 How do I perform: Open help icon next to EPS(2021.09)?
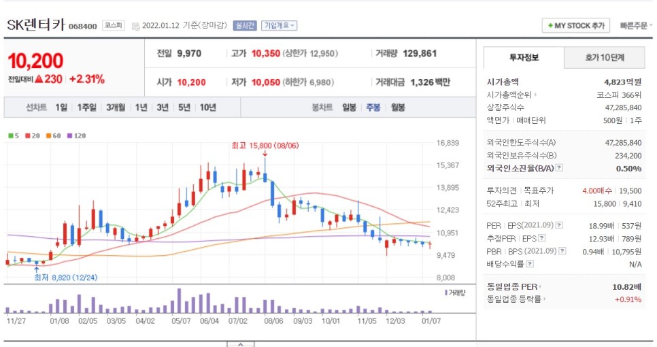(x=559, y=225)
